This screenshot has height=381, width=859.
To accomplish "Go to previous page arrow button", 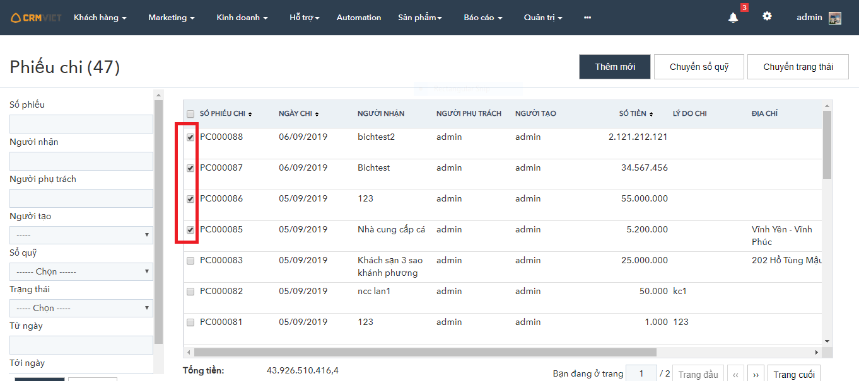I will click(735, 374).
